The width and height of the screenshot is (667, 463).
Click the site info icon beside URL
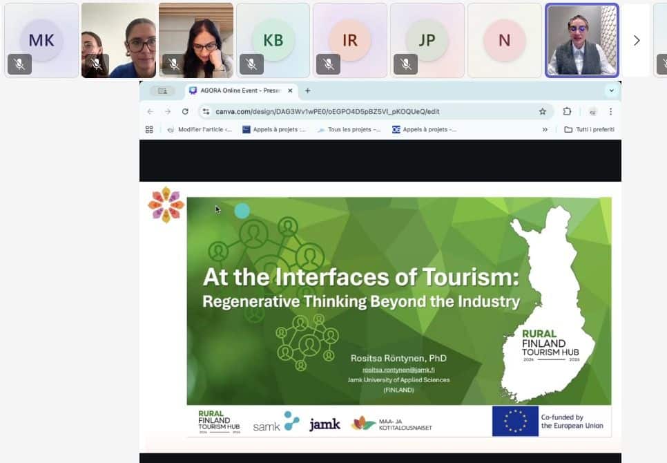click(206, 111)
